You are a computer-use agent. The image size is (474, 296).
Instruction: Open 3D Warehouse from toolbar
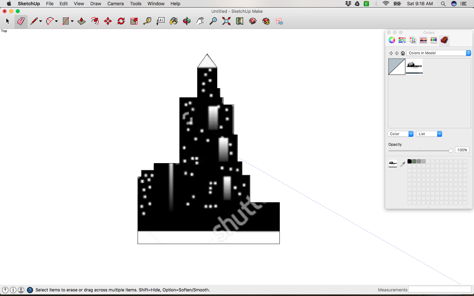click(x=253, y=21)
